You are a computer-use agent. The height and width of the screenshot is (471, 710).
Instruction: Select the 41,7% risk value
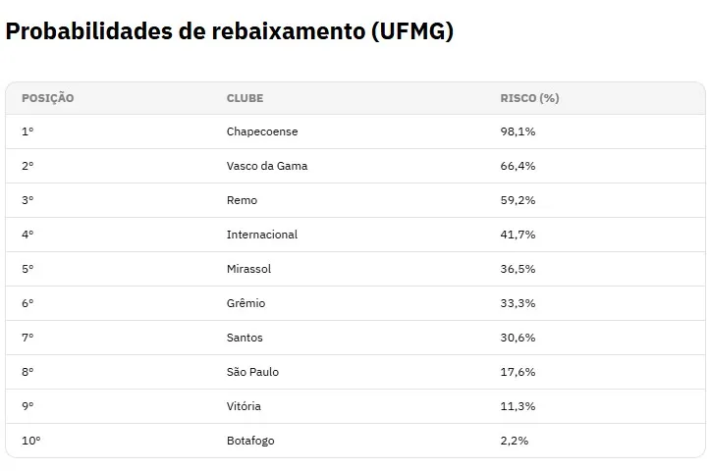518,235
